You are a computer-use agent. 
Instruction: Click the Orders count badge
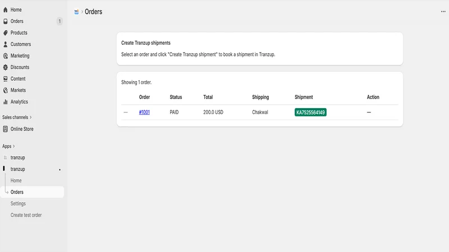59,21
